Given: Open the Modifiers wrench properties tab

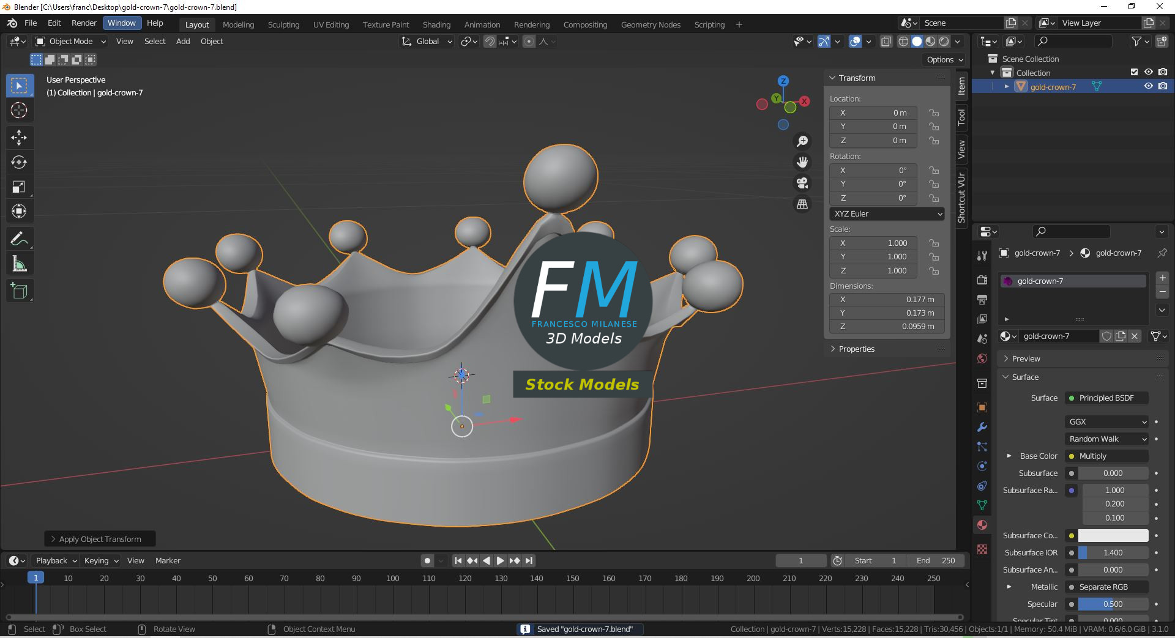Looking at the screenshot, I should coord(982,427).
